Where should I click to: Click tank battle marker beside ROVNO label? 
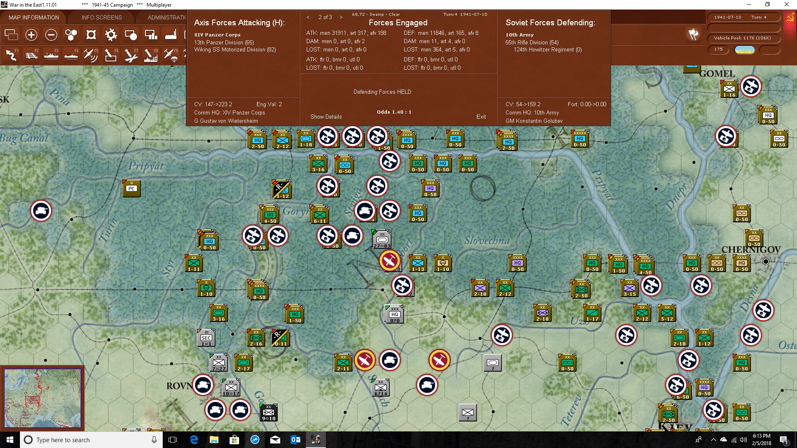coord(203,385)
